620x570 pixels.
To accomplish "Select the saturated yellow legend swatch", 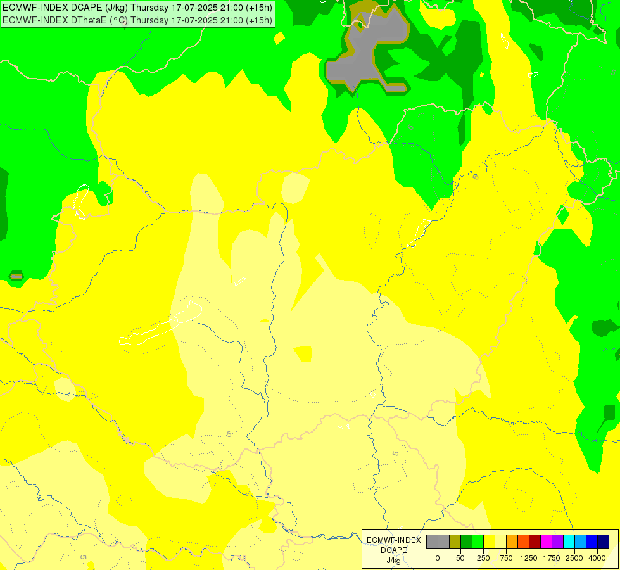I will point(489,541).
